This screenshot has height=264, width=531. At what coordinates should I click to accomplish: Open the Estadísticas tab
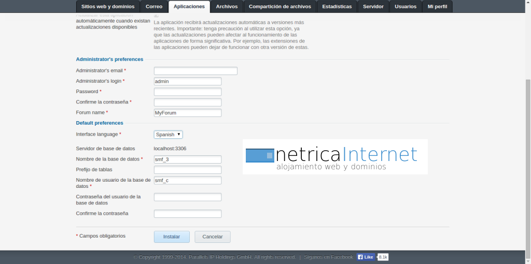(337, 6)
